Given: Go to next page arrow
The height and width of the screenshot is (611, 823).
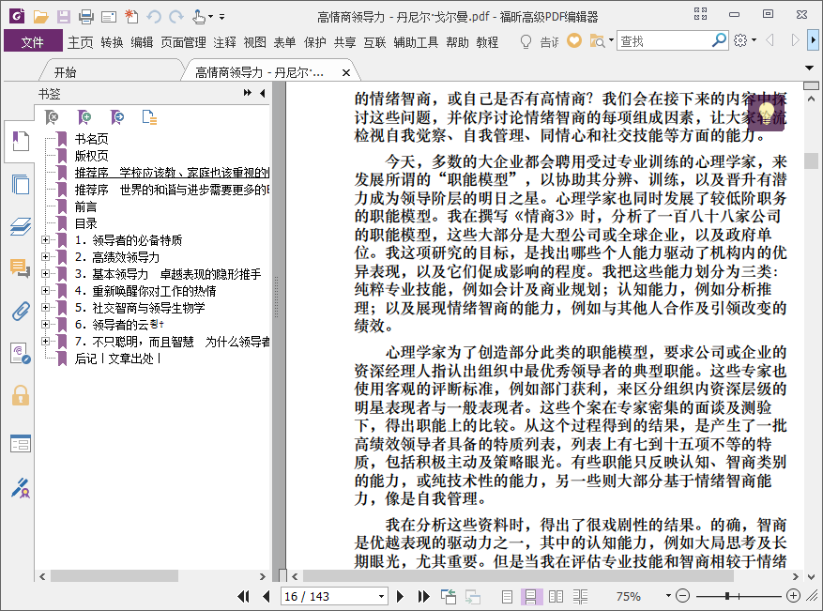Looking at the screenshot, I should click(400, 596).
